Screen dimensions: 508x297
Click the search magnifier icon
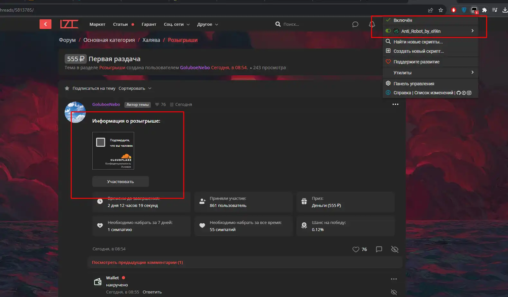278,24
